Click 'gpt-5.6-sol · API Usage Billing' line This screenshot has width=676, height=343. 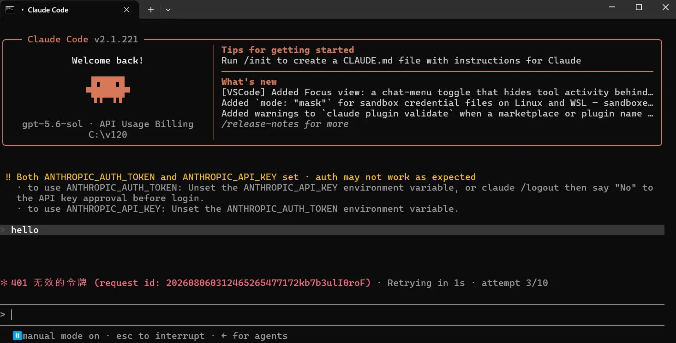[108, 124]
